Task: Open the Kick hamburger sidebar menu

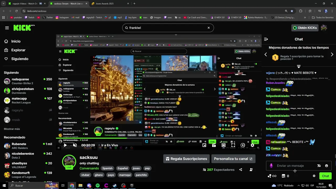Action: pos(7,28)
